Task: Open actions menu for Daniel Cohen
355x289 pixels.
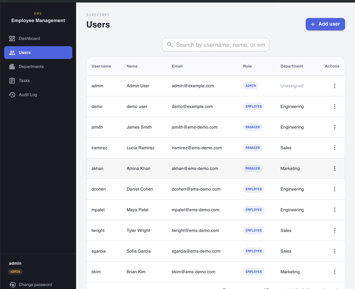Action: pos(334,189)
